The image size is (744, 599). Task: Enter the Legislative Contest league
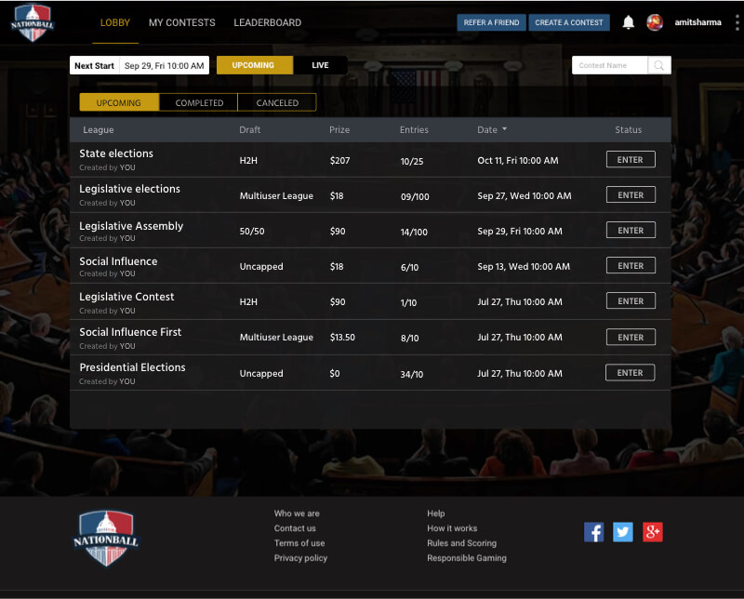coord(631,301)
